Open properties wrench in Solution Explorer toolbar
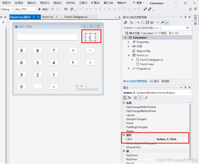Image resolution: width=199 pixels, height=164 pixels. [x=162, y=23]
